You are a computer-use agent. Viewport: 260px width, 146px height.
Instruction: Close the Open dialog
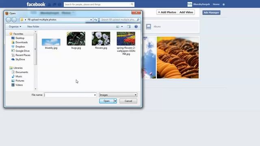[136, 13]
